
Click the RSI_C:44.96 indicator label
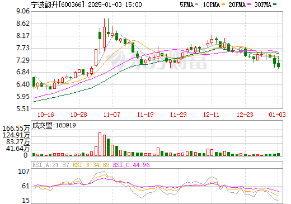(x=132, y=165)
